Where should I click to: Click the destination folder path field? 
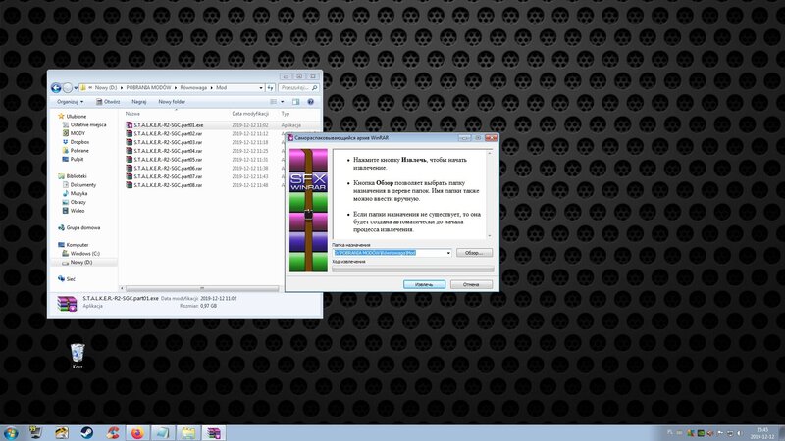pos(388,253)
